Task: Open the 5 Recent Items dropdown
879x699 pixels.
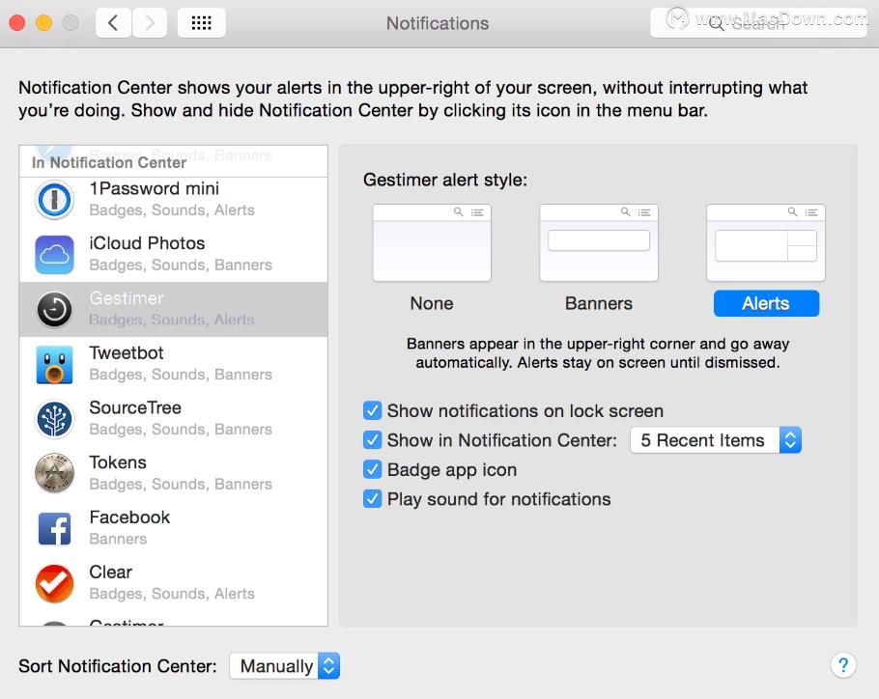Action: point(716,440)
